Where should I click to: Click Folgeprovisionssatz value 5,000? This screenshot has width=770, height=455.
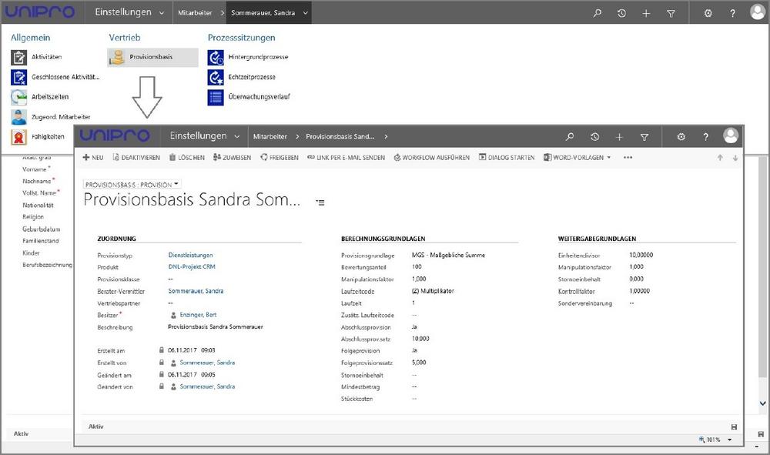419,363
